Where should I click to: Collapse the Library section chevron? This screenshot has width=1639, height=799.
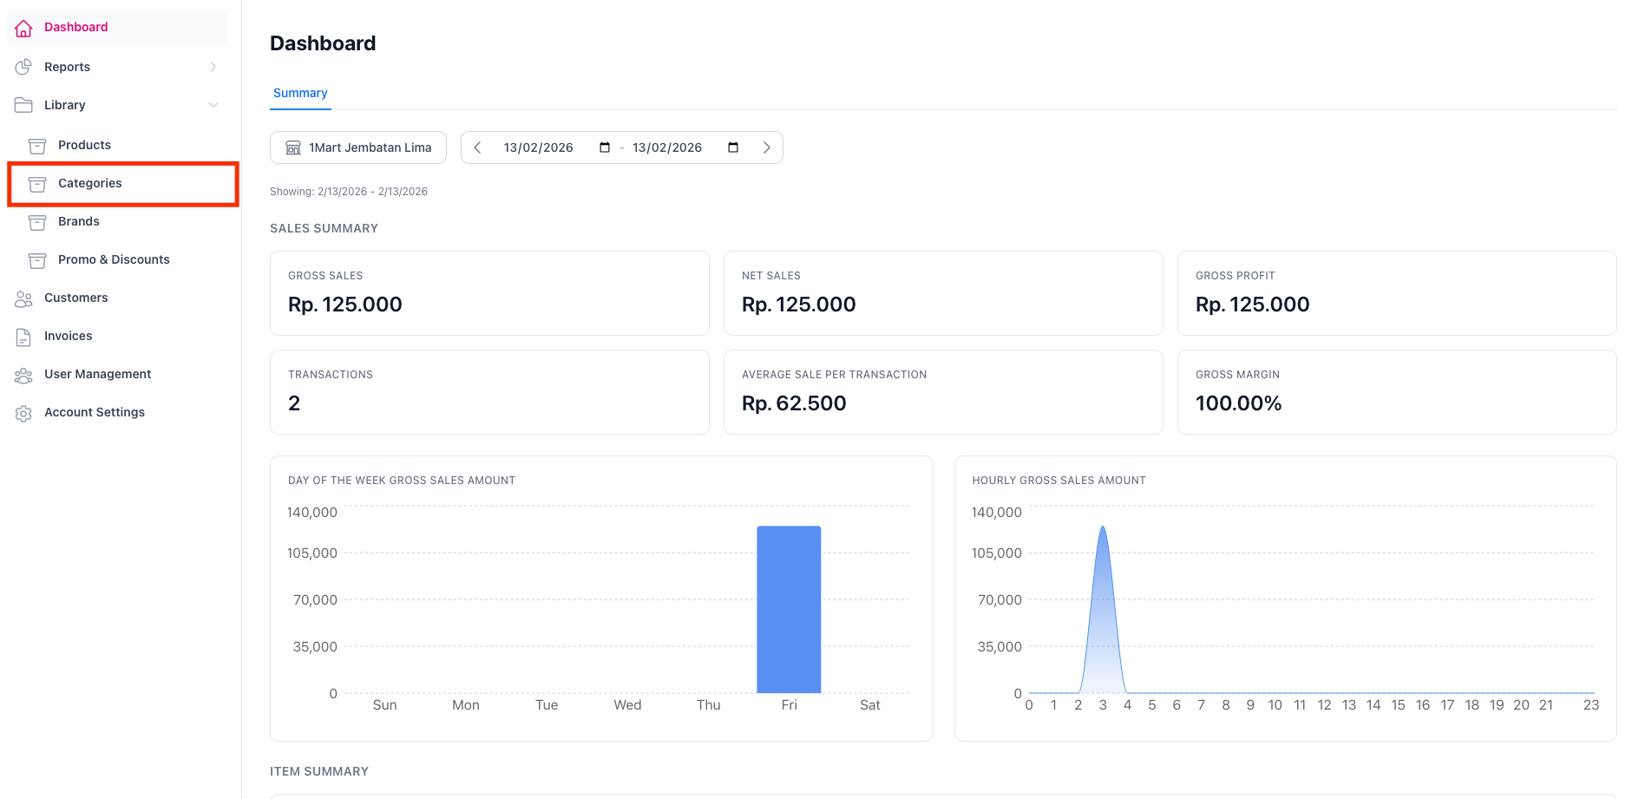click(213, 105)
